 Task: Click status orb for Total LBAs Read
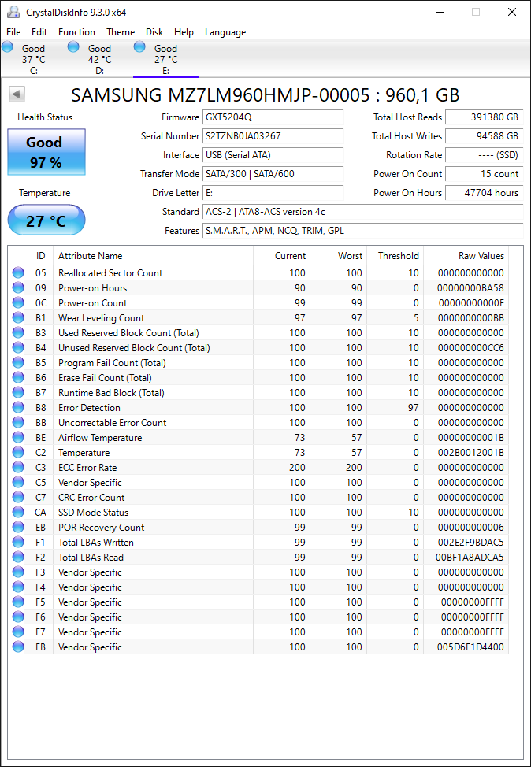tap(18, 558)
